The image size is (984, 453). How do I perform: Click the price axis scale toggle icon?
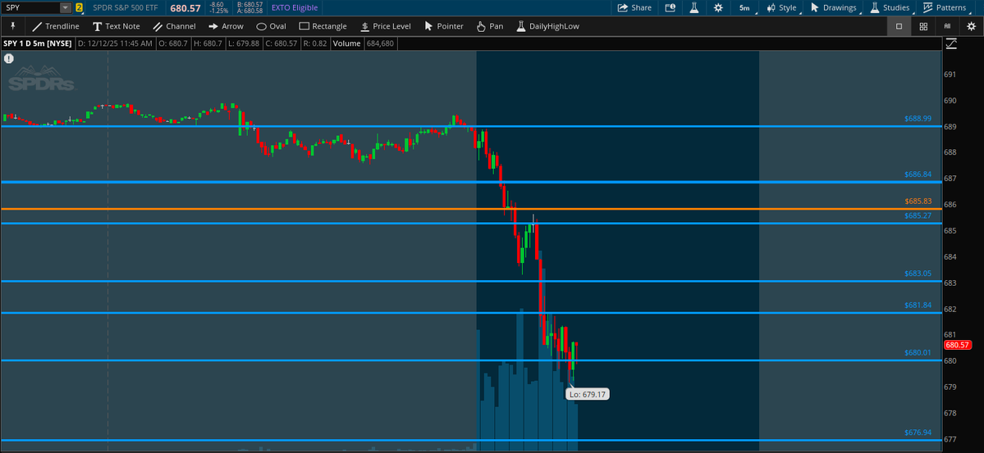coord(951,43)
